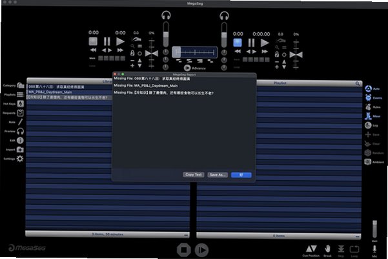Click the left deck top EQ knob
Image resolution: width=388 pixels, height=259 pixels.
coord(165,52)
